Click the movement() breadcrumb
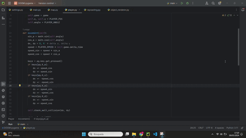This screenshot has width=246, height=138. [x=24, y=119]
